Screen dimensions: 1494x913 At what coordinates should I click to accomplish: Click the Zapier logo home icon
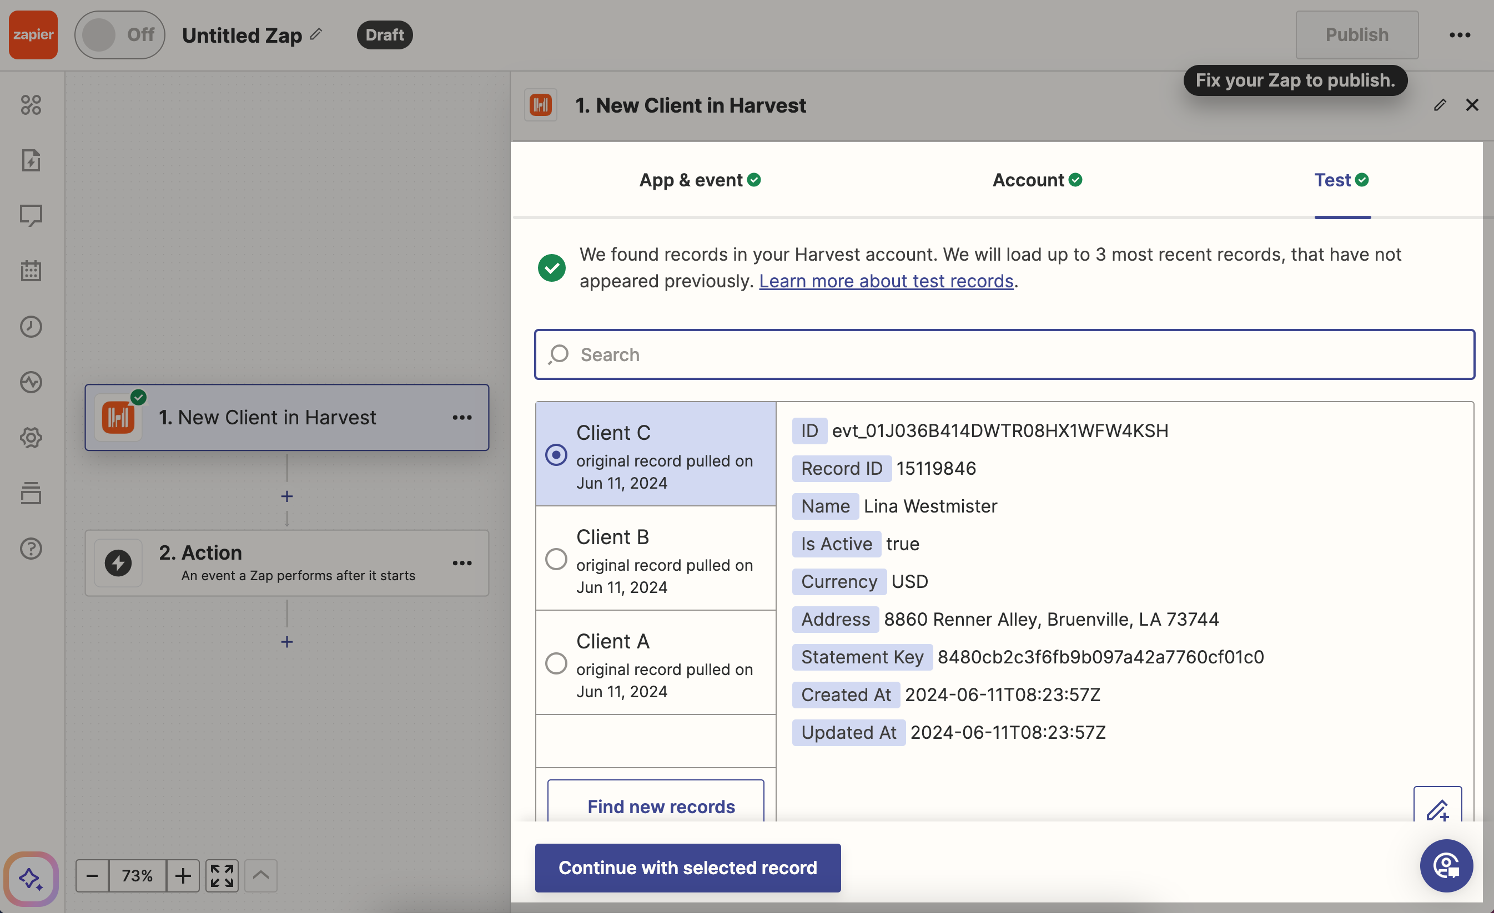33,34
